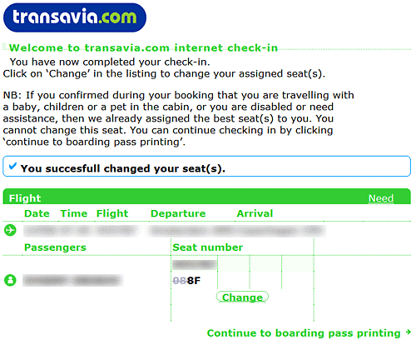Click arrow beside Continue to boarding pass printing

408,332
